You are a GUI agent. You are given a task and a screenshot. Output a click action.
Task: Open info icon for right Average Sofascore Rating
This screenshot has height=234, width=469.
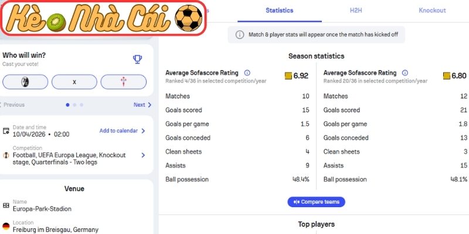click(x=406, y=73)
